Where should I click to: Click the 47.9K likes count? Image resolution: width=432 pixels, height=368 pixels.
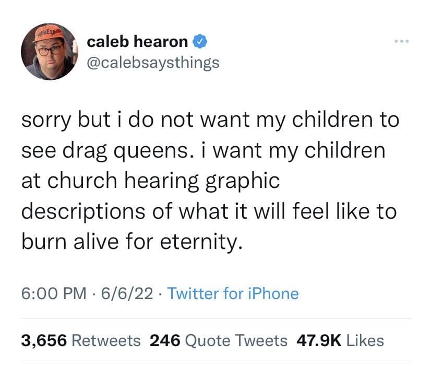pos(319,341)
